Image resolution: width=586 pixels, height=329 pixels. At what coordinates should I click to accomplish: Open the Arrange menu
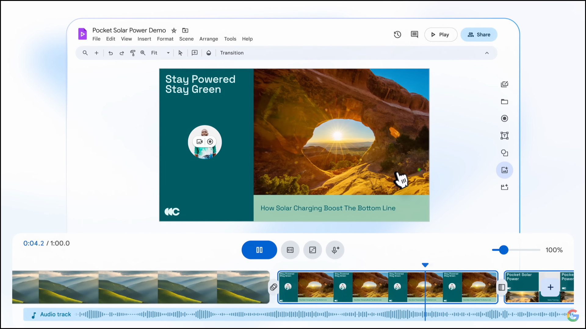208,39
